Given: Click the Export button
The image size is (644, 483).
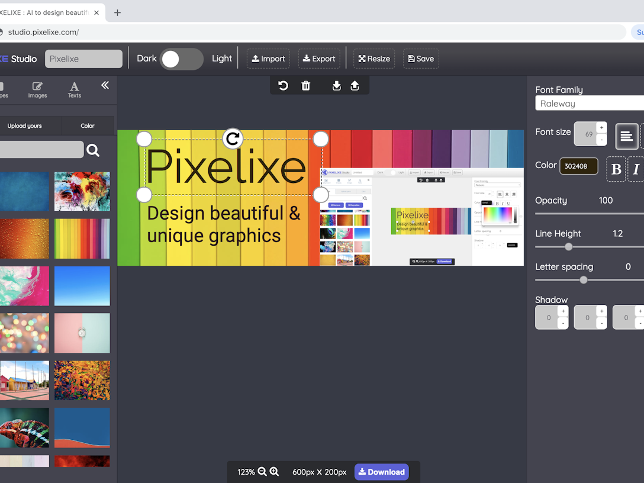Looking at the screenshot, I should pyautogui.click(x=319, y=59).
